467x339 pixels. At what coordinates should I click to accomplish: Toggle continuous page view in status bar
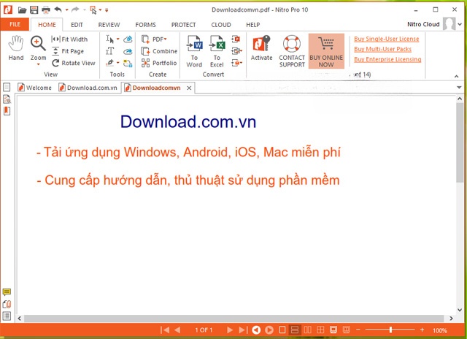295,330
